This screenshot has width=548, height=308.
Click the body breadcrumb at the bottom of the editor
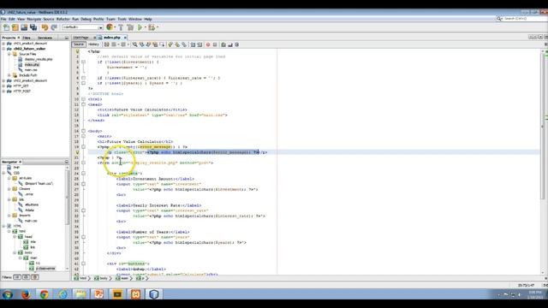click(x=104, y=278)
